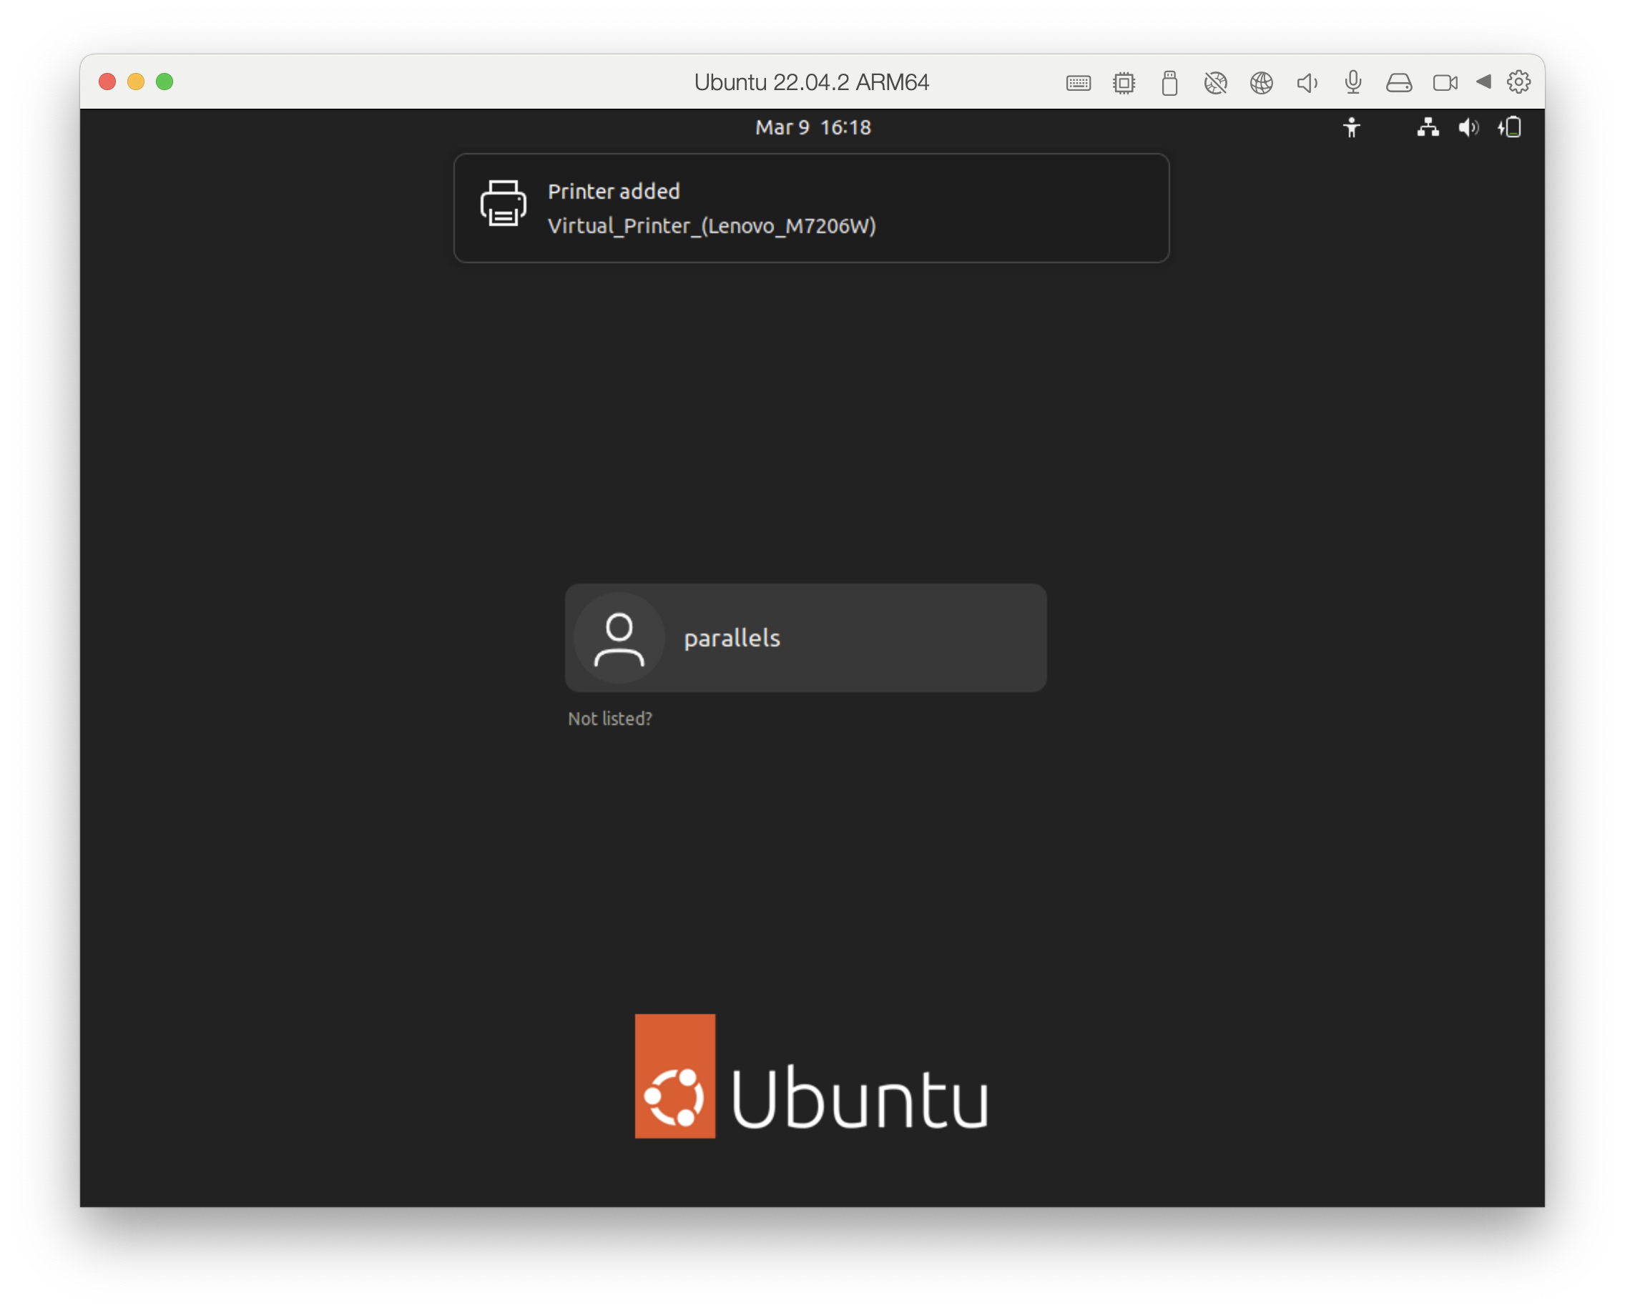Click the battery charging indicator

pos(1510,127)
